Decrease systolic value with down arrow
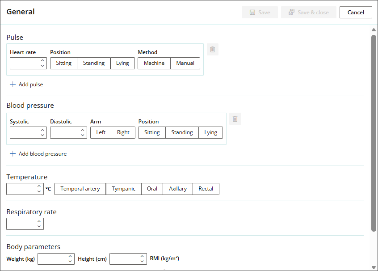 (x=42, y=135)
